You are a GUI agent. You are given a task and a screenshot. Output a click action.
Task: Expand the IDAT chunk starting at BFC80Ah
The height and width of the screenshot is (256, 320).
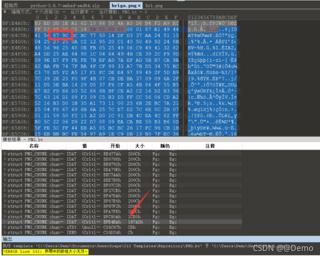point(5,217)
